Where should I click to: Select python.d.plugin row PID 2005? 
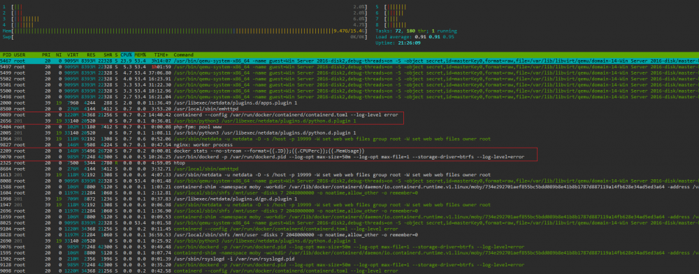click(x=349, y=132)
